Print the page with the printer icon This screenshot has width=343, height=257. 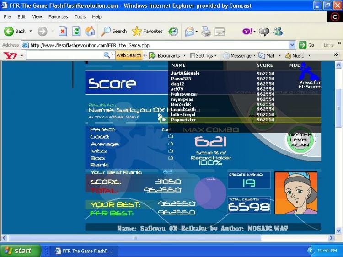coord(206,31)
